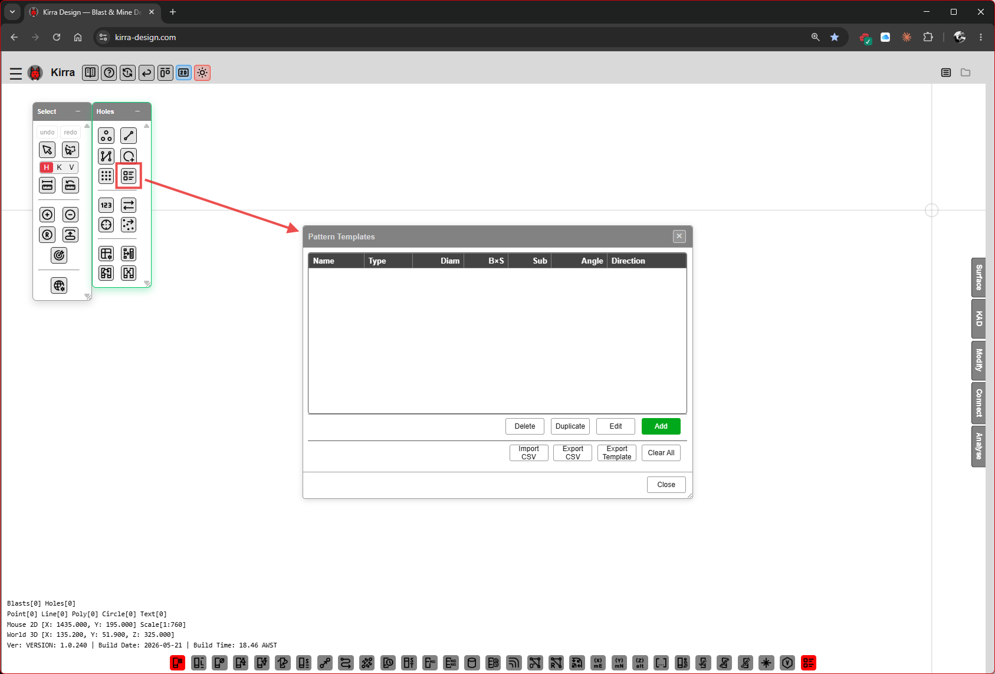Sort by the Direction column header

point(646,261)
